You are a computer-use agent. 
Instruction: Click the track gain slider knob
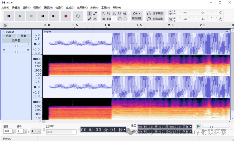pos(16,46)
